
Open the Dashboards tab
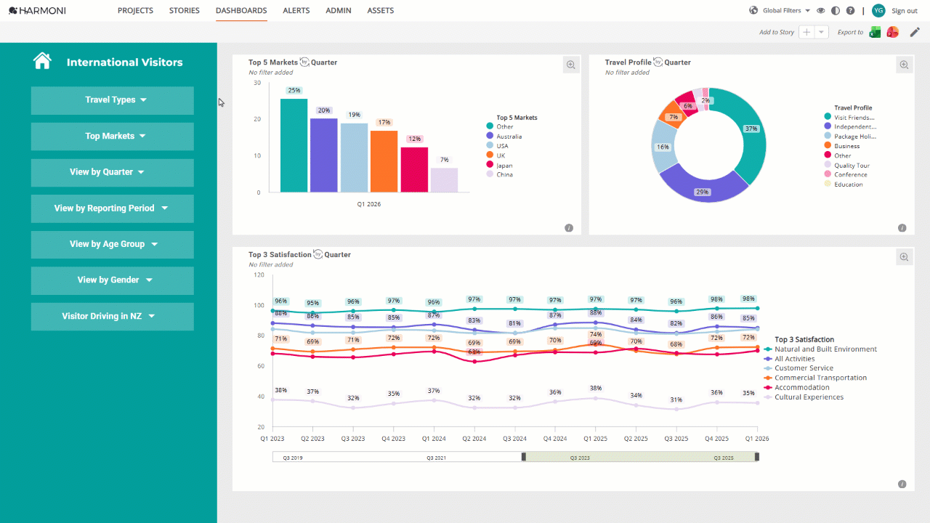click(x=241, y=10)
